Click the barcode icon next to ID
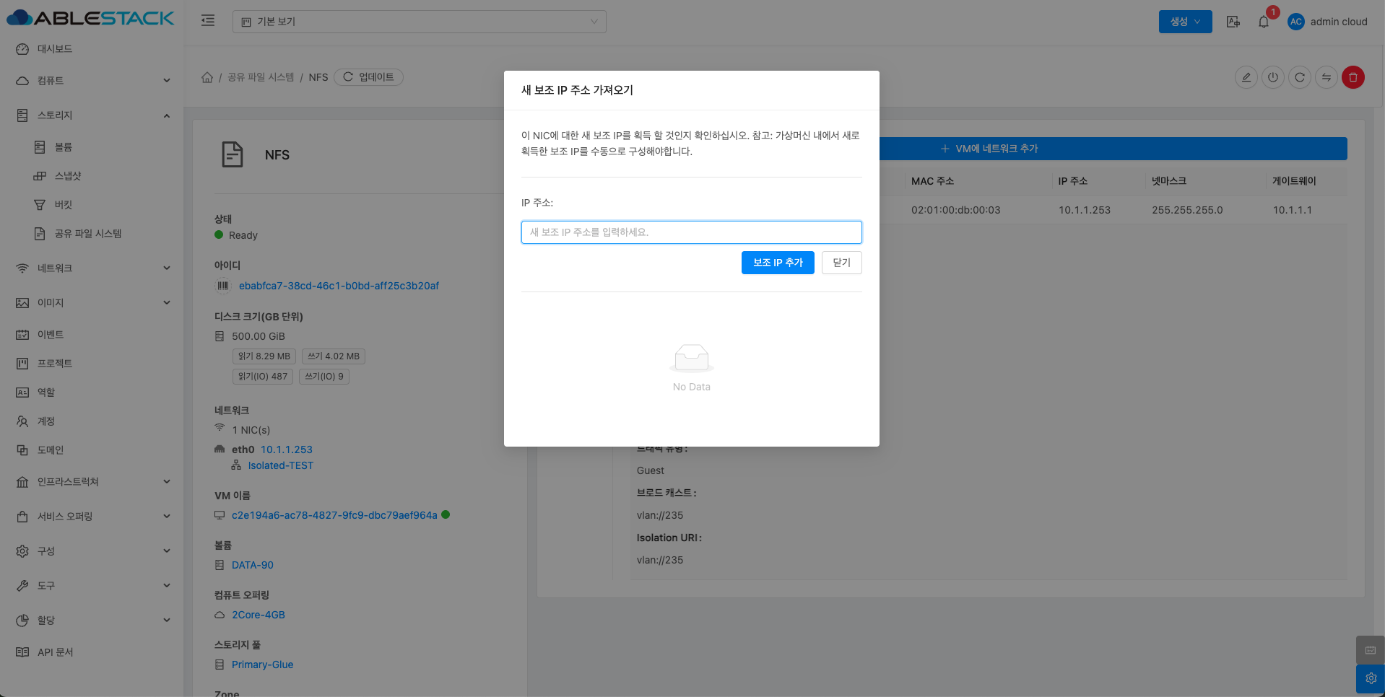This screenshot has height=697, width=1385. tap(223, 286)
